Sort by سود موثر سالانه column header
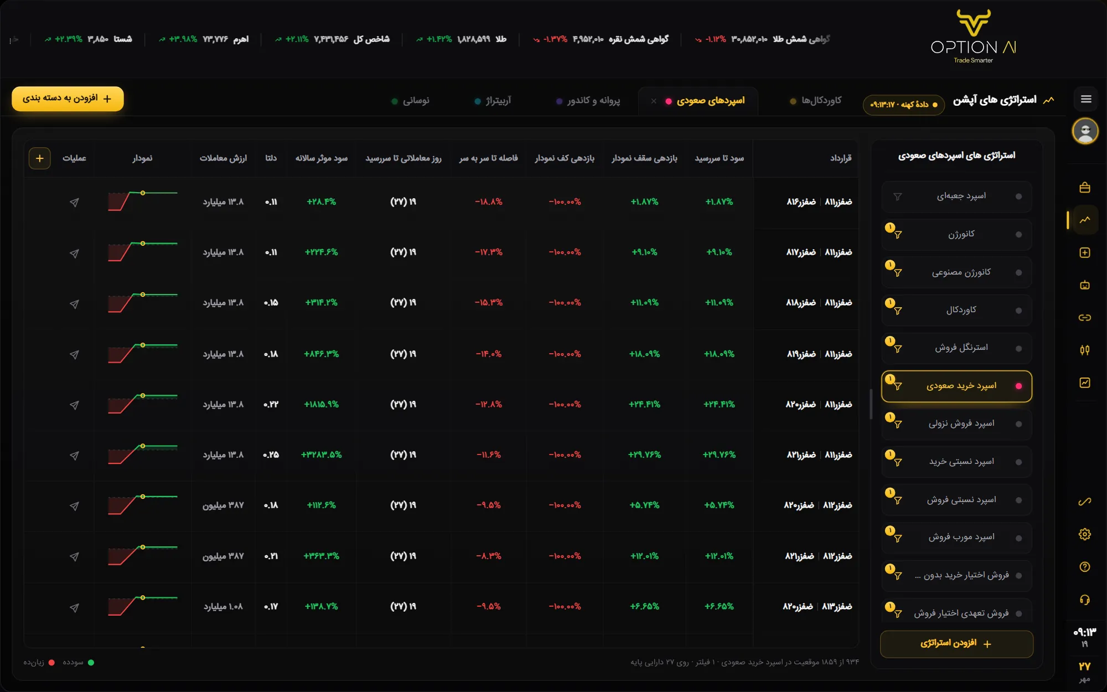The width and height of the screenshot is (1107, 692). [322, 158]
